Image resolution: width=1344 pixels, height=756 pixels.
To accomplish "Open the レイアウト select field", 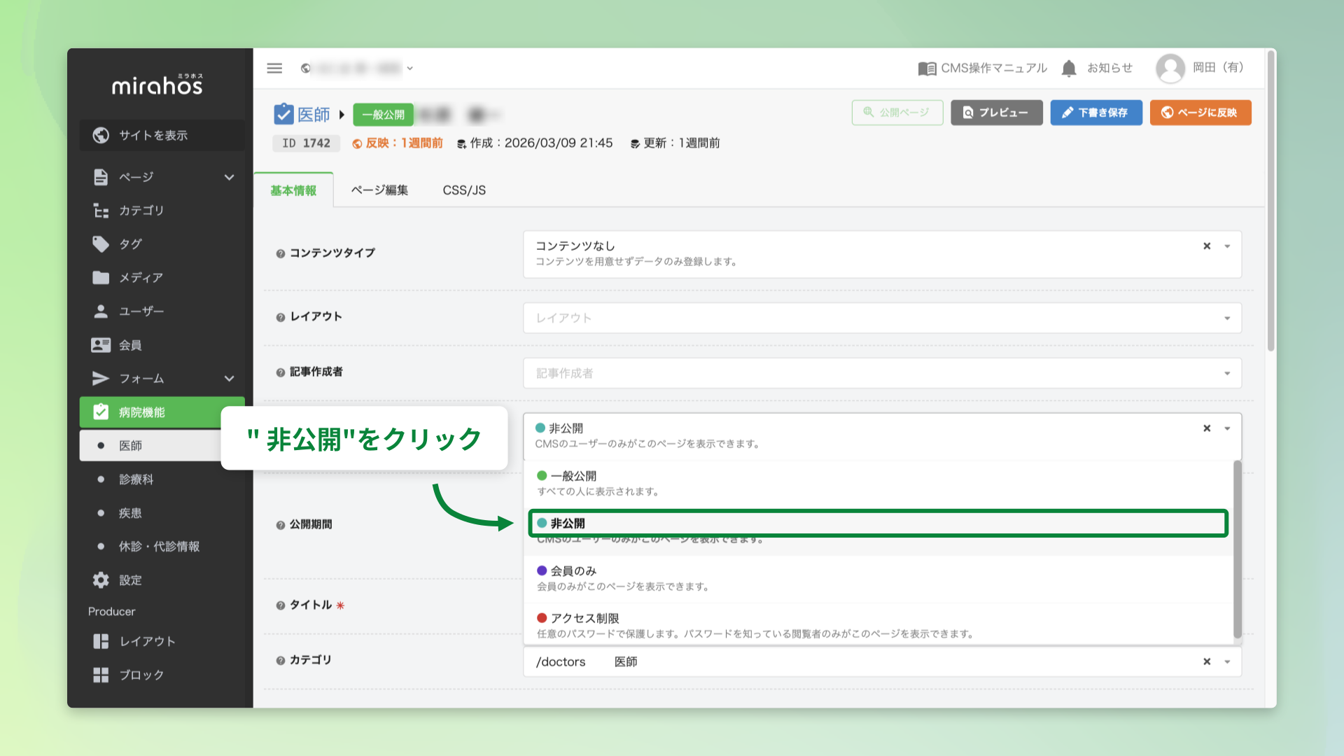I will pyautogui.click(x=882, y=318).
